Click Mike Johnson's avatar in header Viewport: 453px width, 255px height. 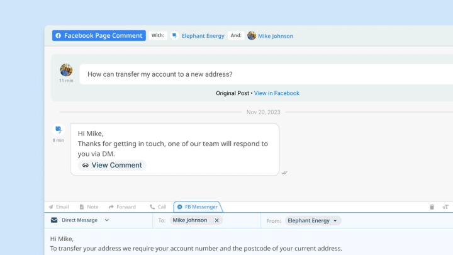(252, 35)
